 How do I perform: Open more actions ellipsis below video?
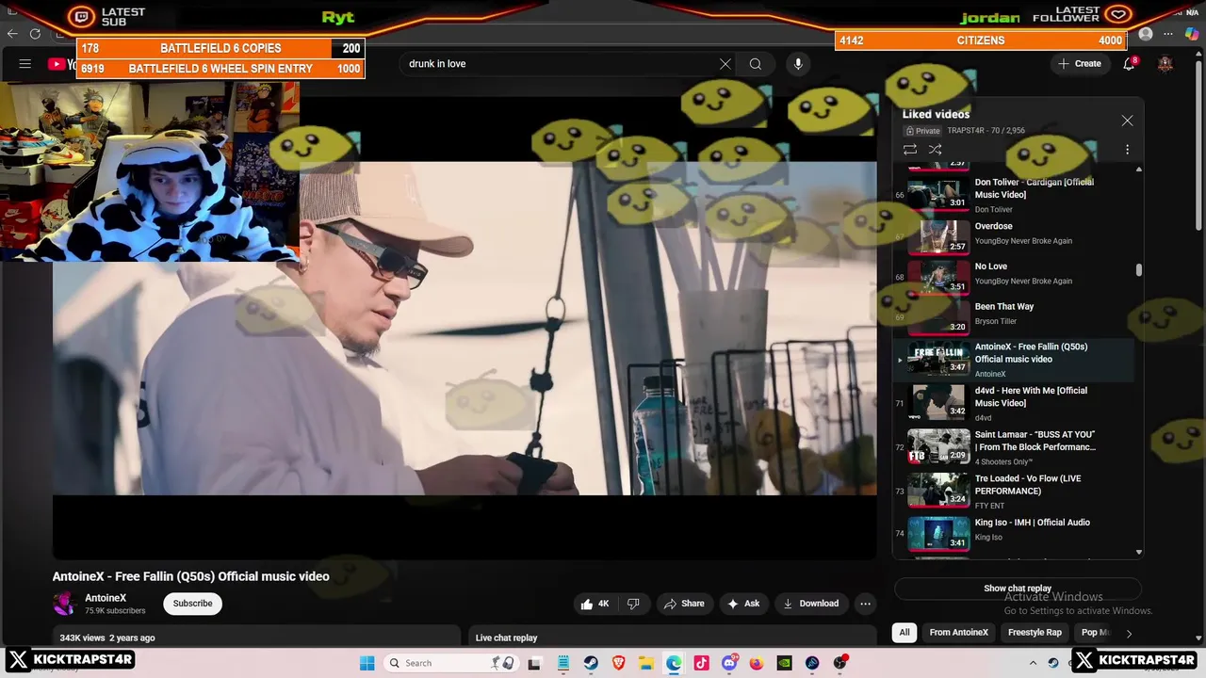coord(865,604)
